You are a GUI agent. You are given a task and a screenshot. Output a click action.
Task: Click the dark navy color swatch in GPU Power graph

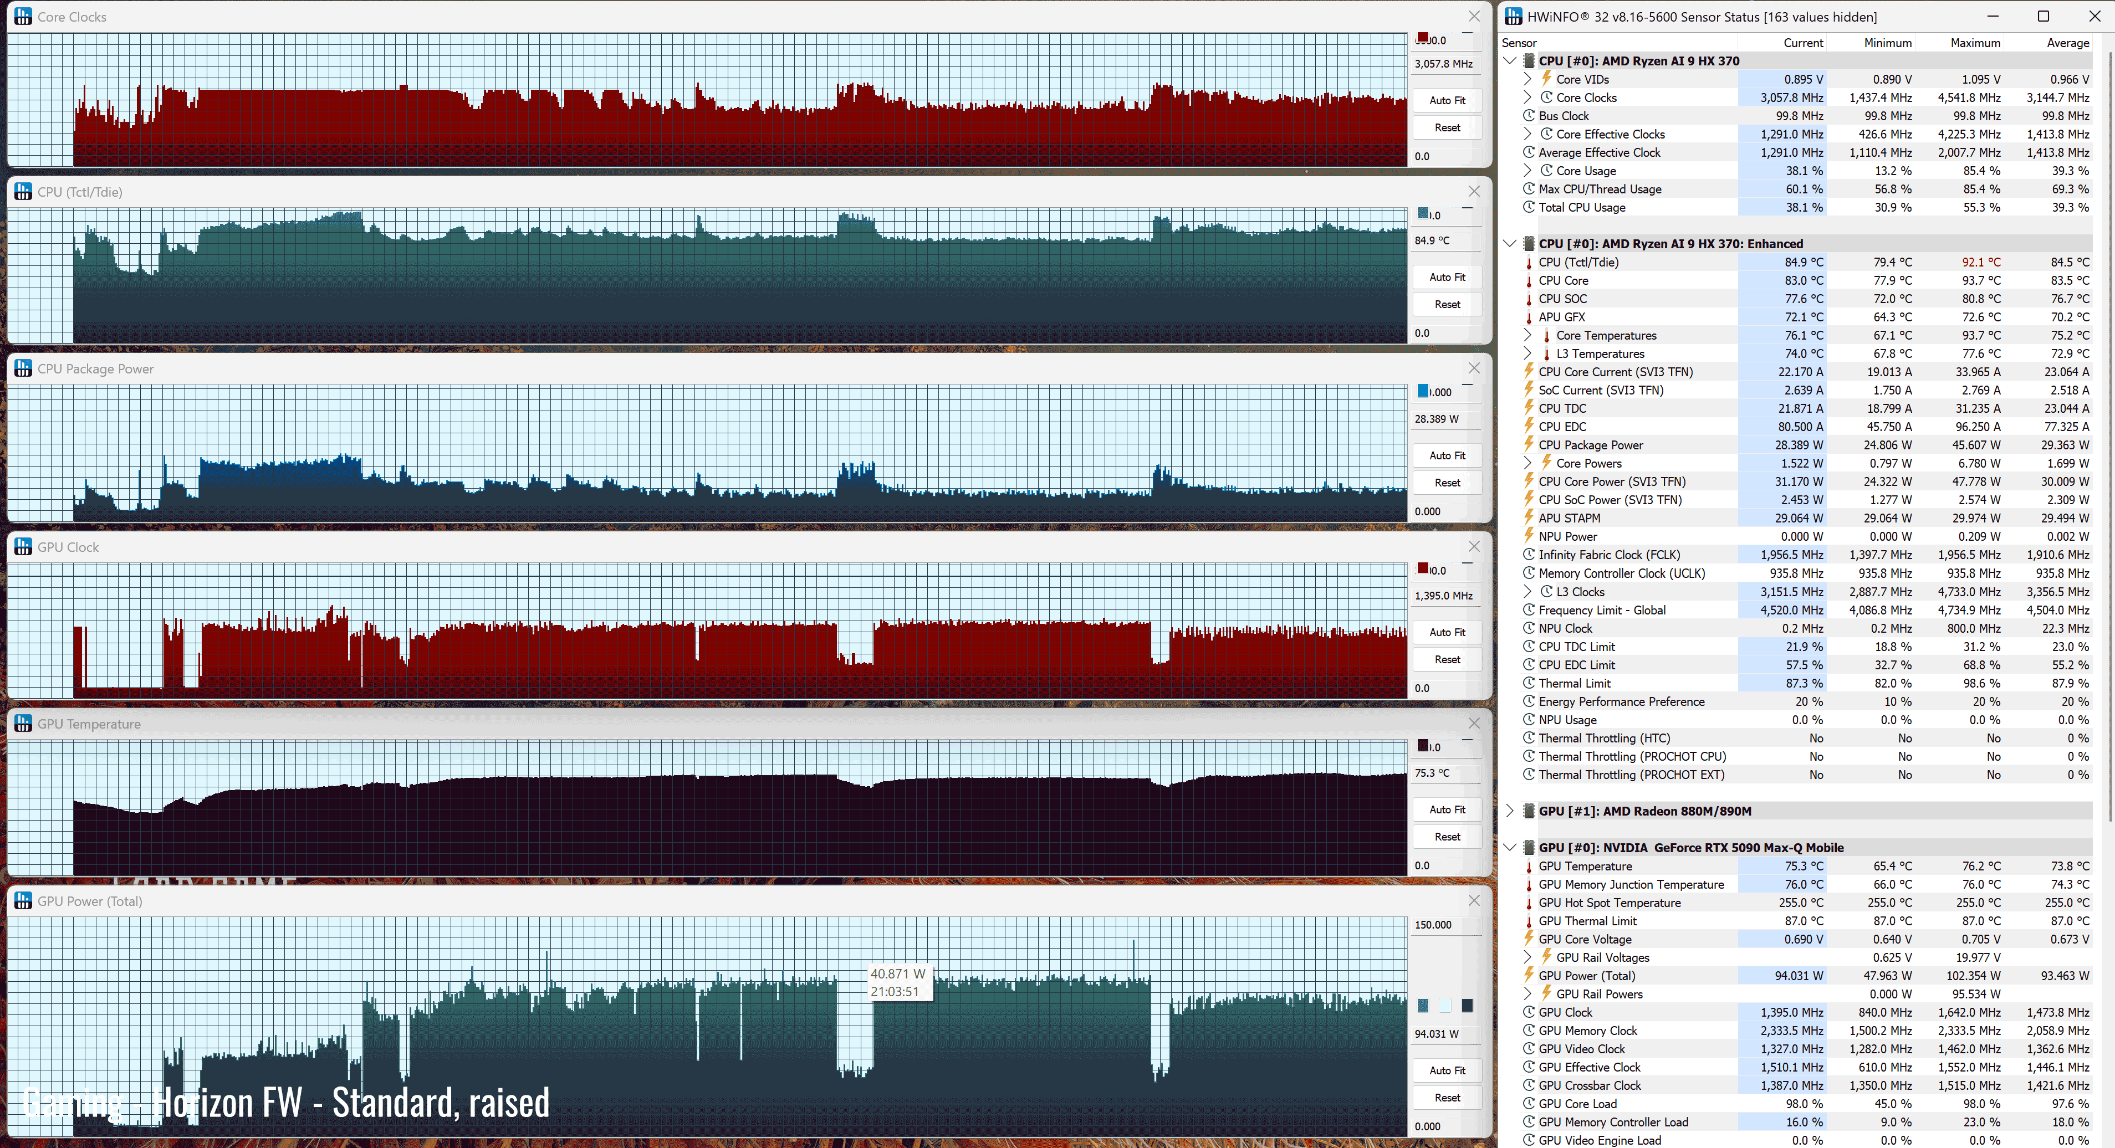pos(1467,1005)
